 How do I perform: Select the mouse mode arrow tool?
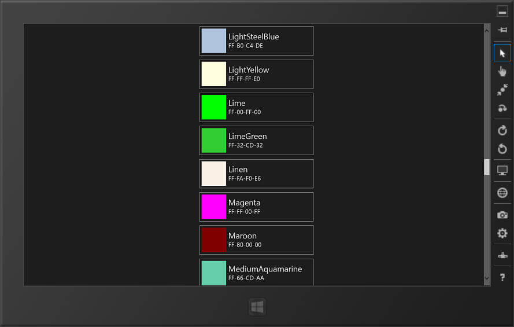[502, 53]
